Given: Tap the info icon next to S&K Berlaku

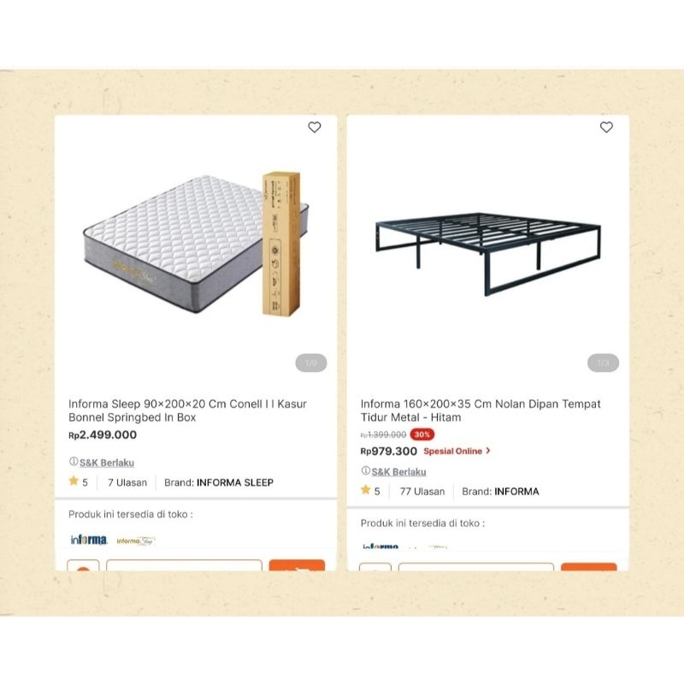Looking at the screenshot, I should click(x=73, y=462).
